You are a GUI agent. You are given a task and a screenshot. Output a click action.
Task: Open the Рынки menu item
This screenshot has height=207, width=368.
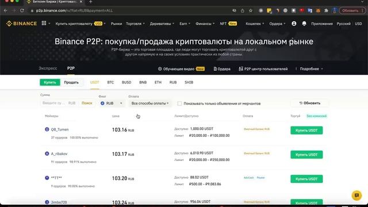(x=116, y=24)
